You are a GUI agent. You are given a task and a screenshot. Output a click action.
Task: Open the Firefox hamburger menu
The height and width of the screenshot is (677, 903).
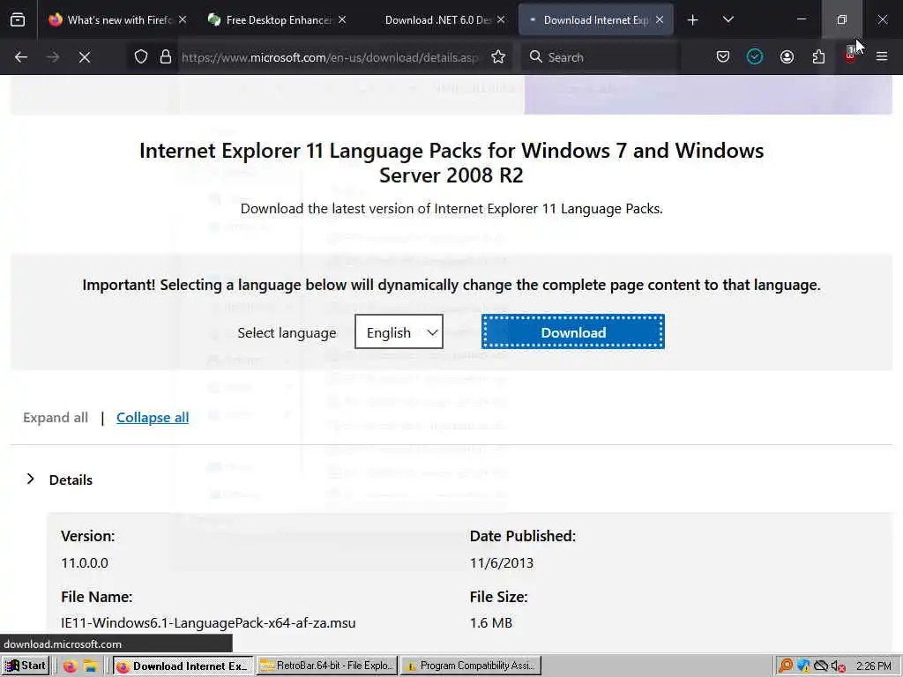point(882,57)
